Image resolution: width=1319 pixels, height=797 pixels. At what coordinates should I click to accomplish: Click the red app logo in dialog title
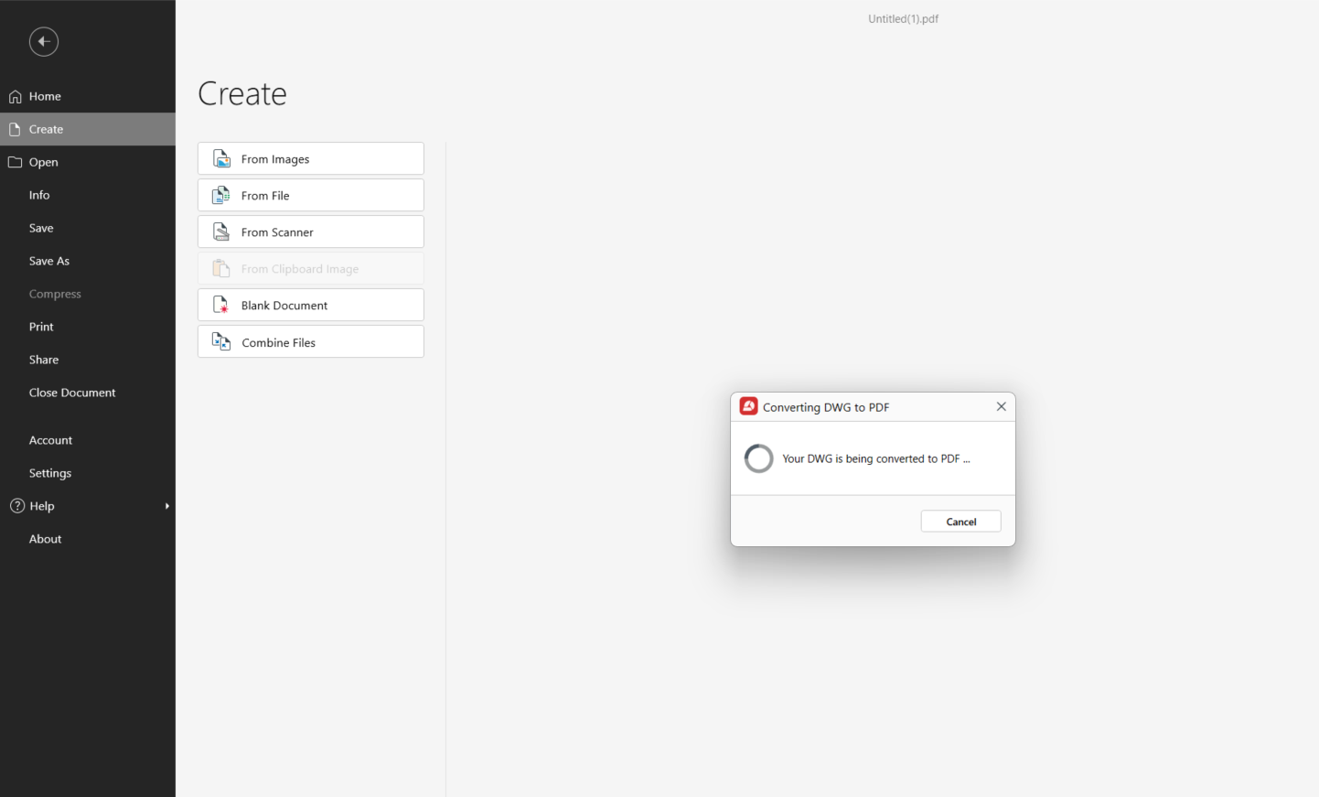[x=749, y=406]
